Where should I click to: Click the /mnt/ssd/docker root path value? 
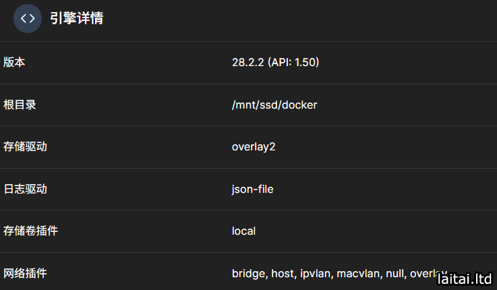[x=274, y=105]
